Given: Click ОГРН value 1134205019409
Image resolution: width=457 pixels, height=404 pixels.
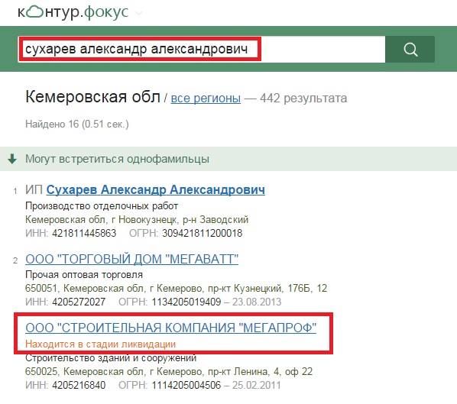Looking at the screenshot, I should [x=186, y=302].
